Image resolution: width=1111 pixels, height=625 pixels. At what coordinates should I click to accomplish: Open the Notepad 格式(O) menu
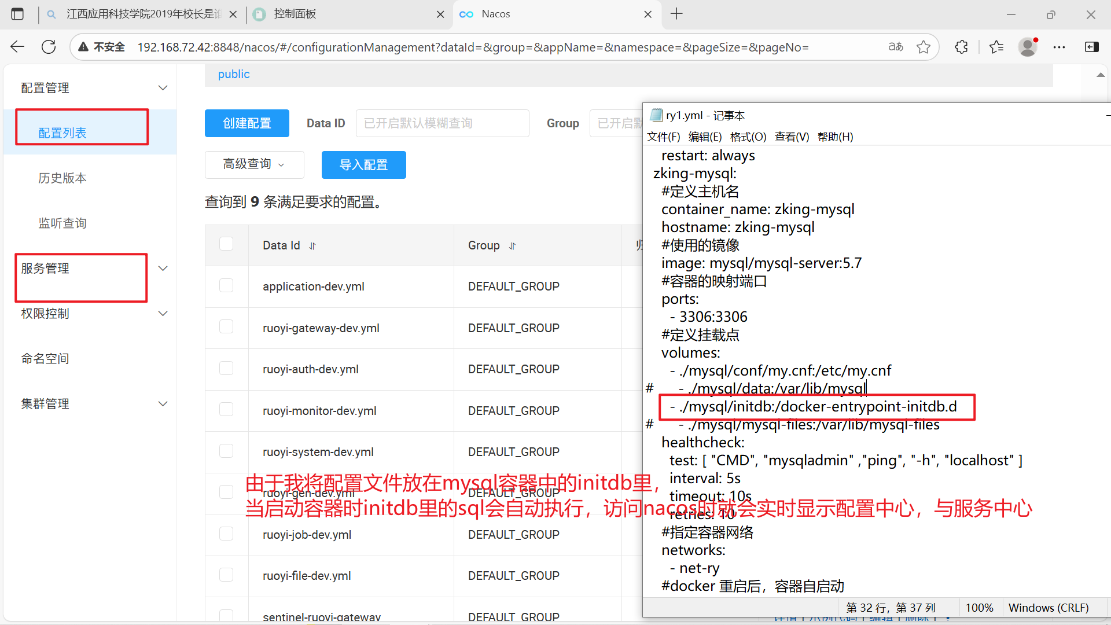pos(748,137)
